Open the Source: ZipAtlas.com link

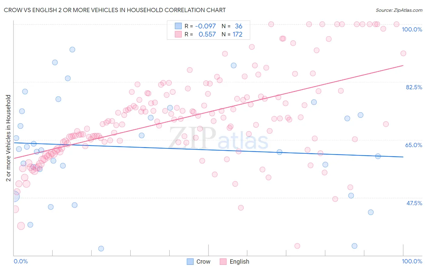(399, 10)
